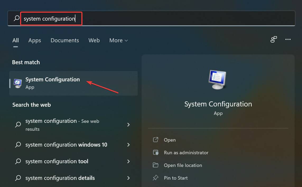
Task: Click the search magnifier icon in search bar
Action: coord(17,18)
